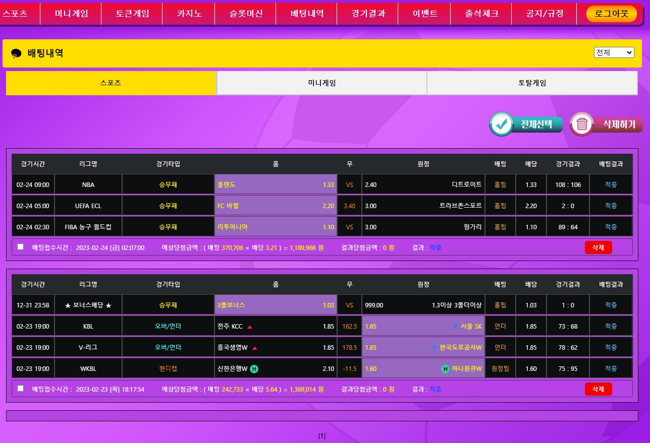
Task: Tick checkbox for 2023-02-23 bet slip
Action: pyautogui.click(x=20, y=389)
